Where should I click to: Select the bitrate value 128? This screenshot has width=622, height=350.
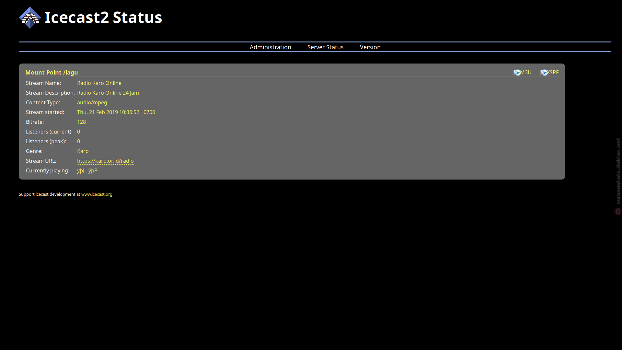point(81,122)
